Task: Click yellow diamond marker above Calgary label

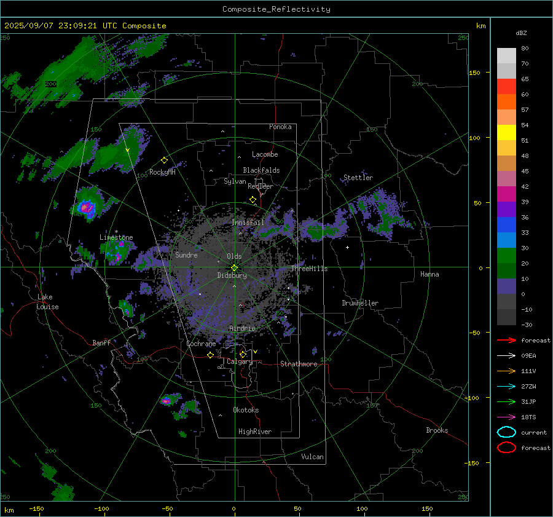Action: coord(243,354)
